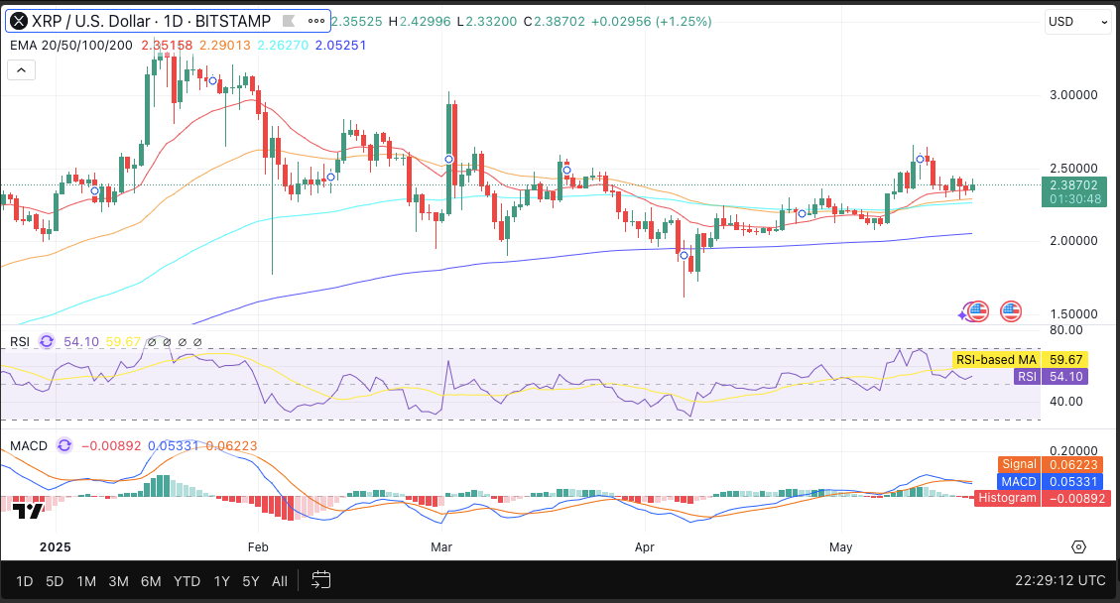The width and height of the screenshot is (1120, 603).
Task: Click the MACD indicator refresh icon
Action: coord(64,446)
